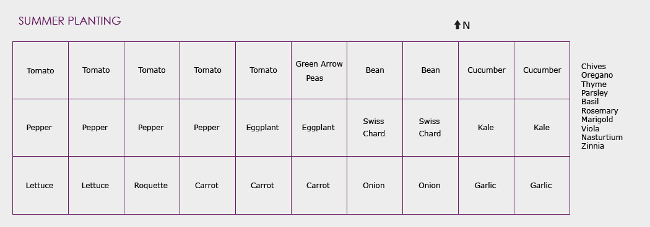Viewport: 650px width, 227px height.
Task: Select the SUMMER PLANTING title
Action: [x=69, y=20]
